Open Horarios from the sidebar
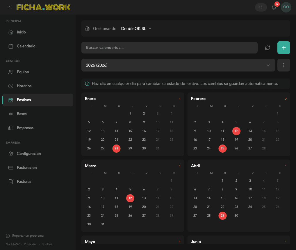Viewport: 296px width, 250px height. pos(24,86)
